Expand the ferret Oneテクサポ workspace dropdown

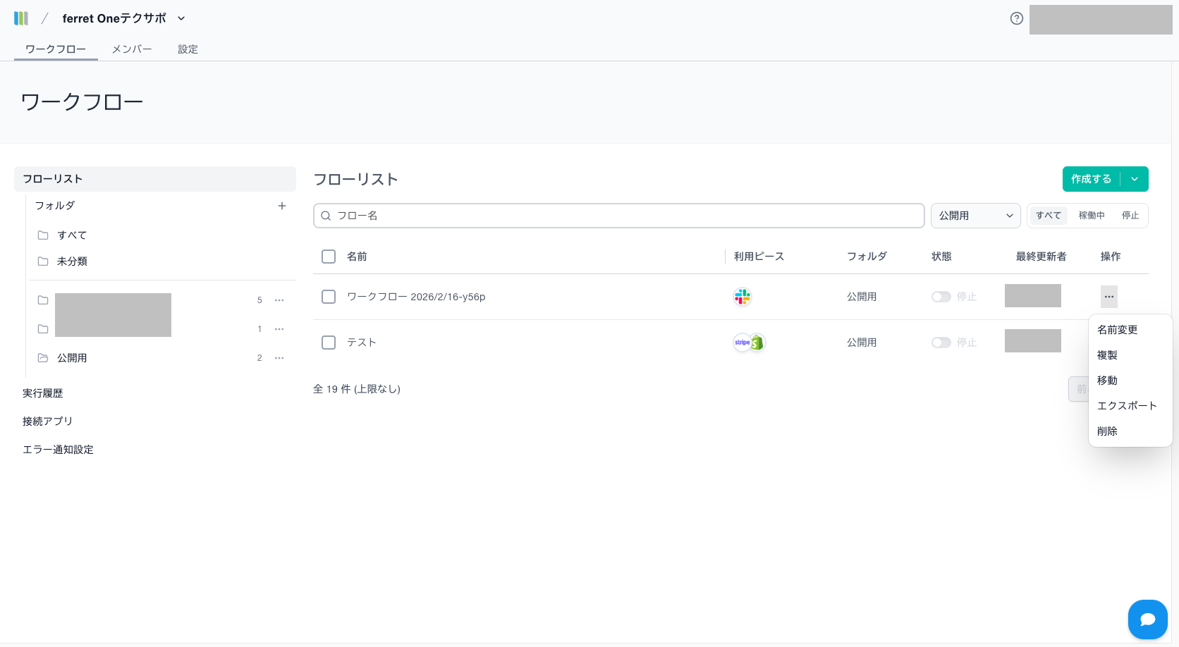point(181,18)
